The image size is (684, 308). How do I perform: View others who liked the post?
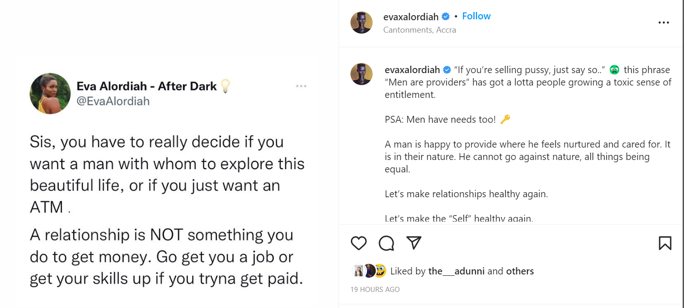(x=520, y=271)
